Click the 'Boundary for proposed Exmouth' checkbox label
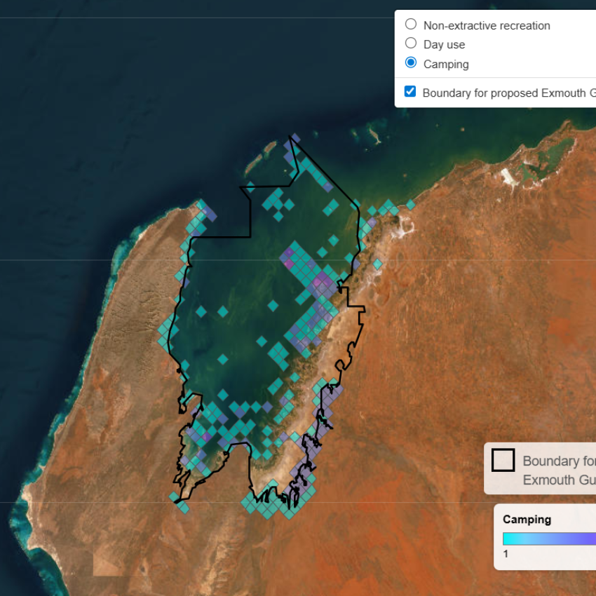Screen dimensions: 596x596 coord(509,93)
